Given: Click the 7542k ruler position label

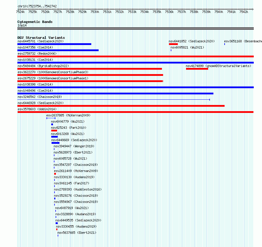Looking at the screenshot, I should (244, 12).
